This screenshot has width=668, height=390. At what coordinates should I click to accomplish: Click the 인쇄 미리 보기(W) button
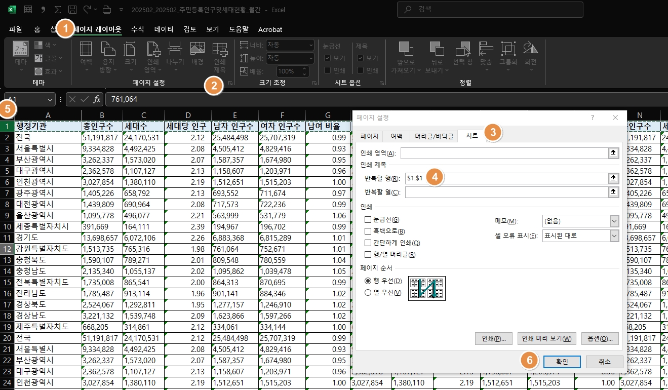[547, 338]
